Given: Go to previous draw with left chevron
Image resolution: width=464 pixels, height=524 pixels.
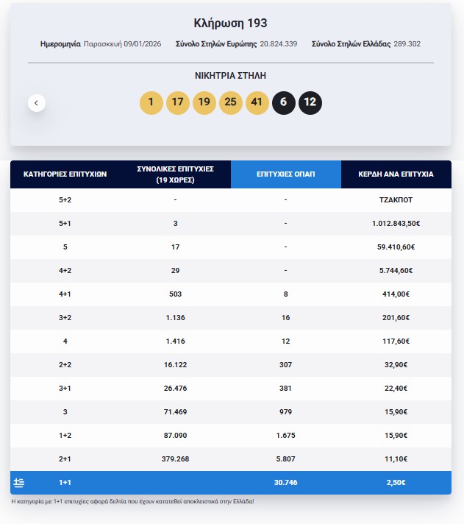Looking at the screenshot, I should [x=37, y=103].
